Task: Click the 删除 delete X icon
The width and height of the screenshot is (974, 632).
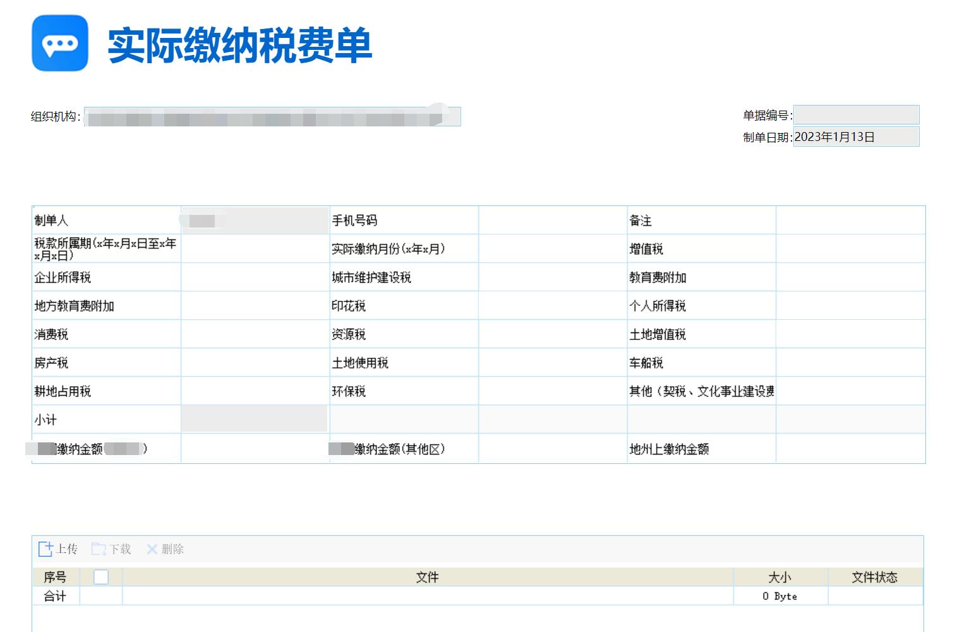Action: [152, 549]
